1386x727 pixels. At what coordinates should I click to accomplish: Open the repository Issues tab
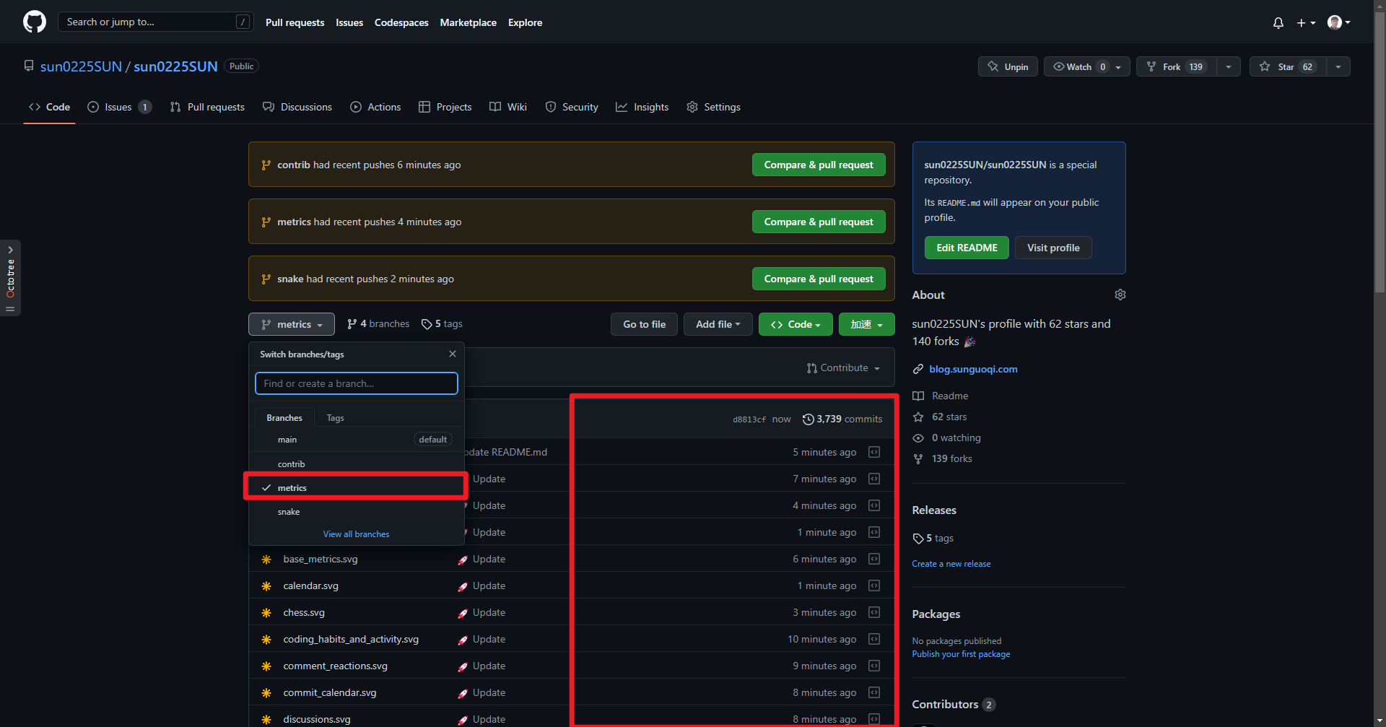tap(119, 107)
